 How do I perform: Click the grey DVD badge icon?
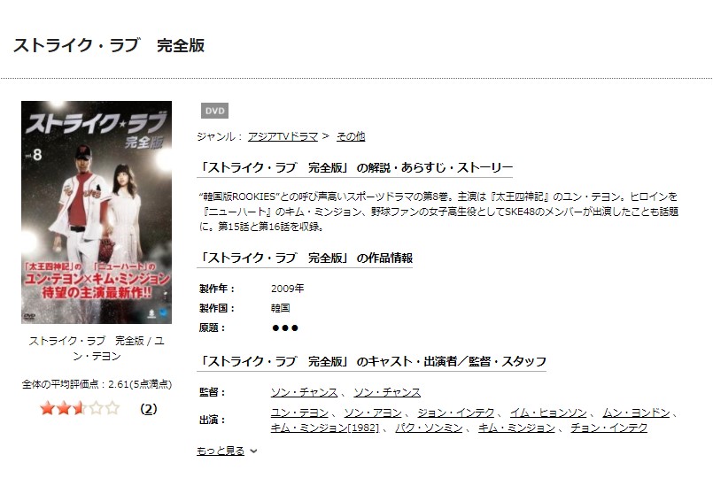(214, 111)
